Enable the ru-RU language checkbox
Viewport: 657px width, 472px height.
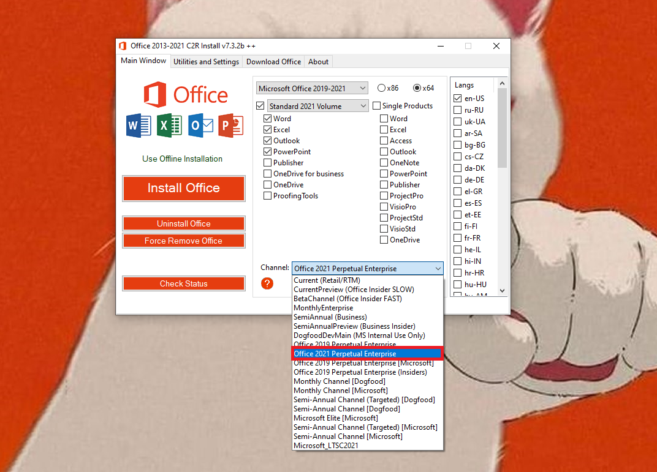click(x=457, y=110)
